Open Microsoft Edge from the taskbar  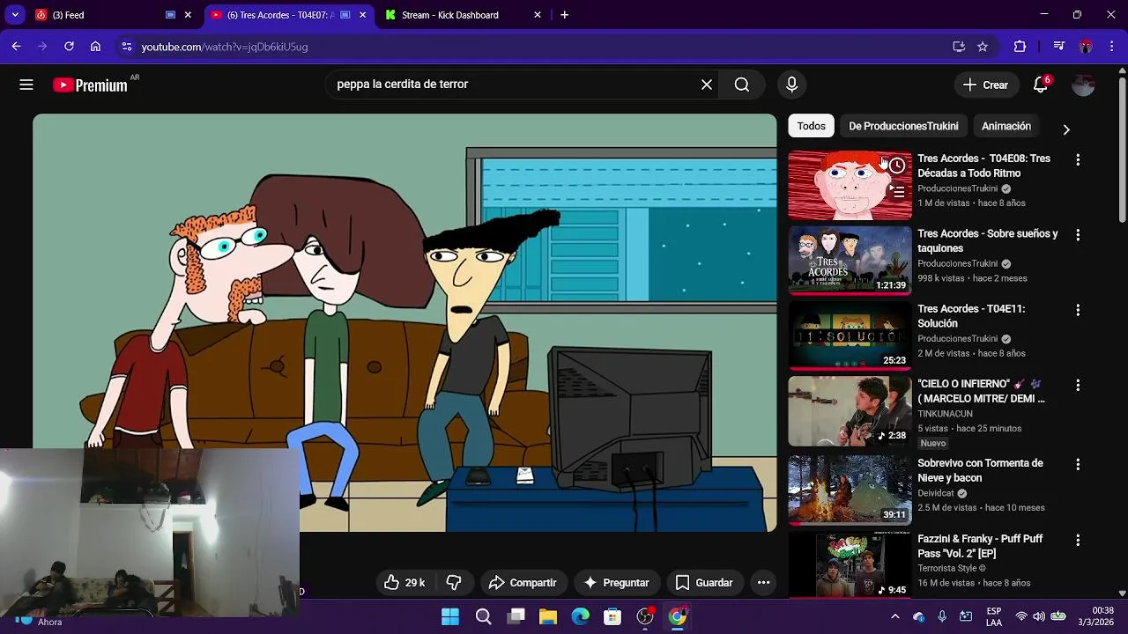[580, 616]
